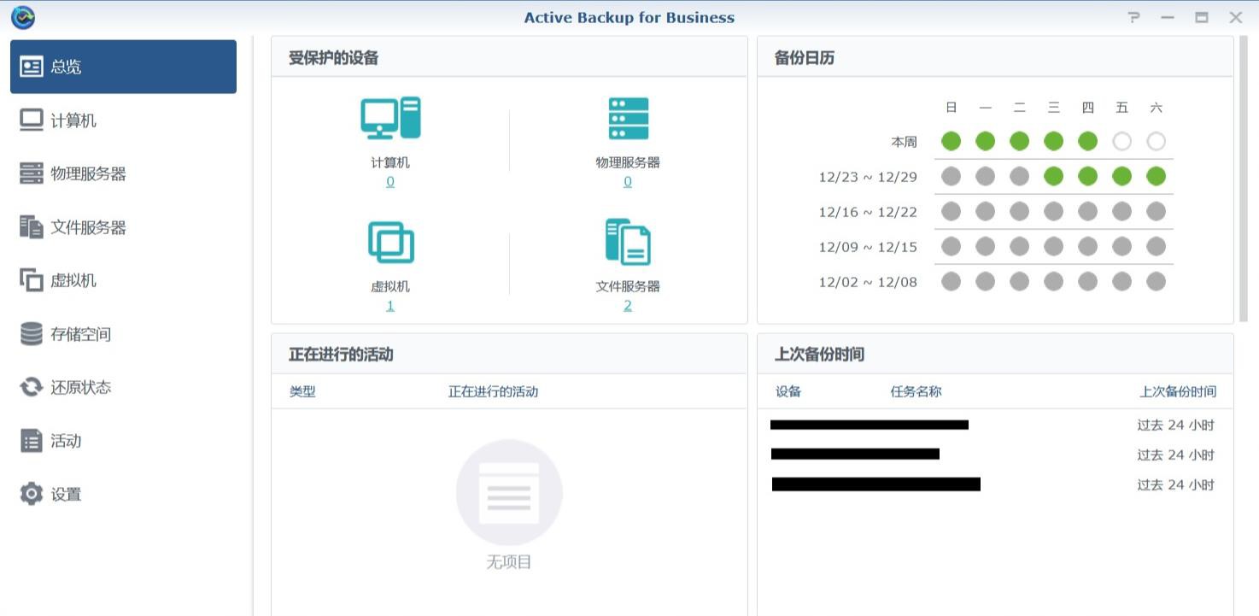1259x616 pixels.
Task: Click the 12/16 ~ 12/22 week label
Action: (x=868, y=212)
